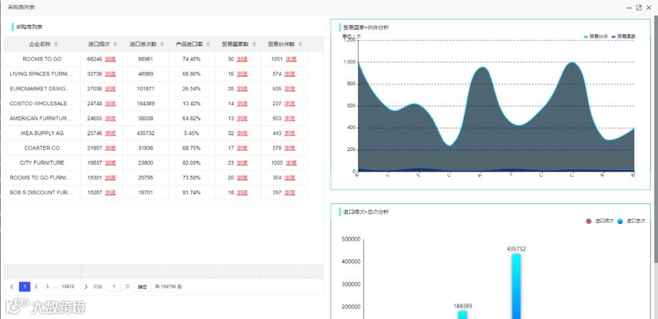Viewport: 658px width, 319px height.
Task: Click EUROMARKET DESIG company cell
Action: pyautogui.click(x=42, y=89)
